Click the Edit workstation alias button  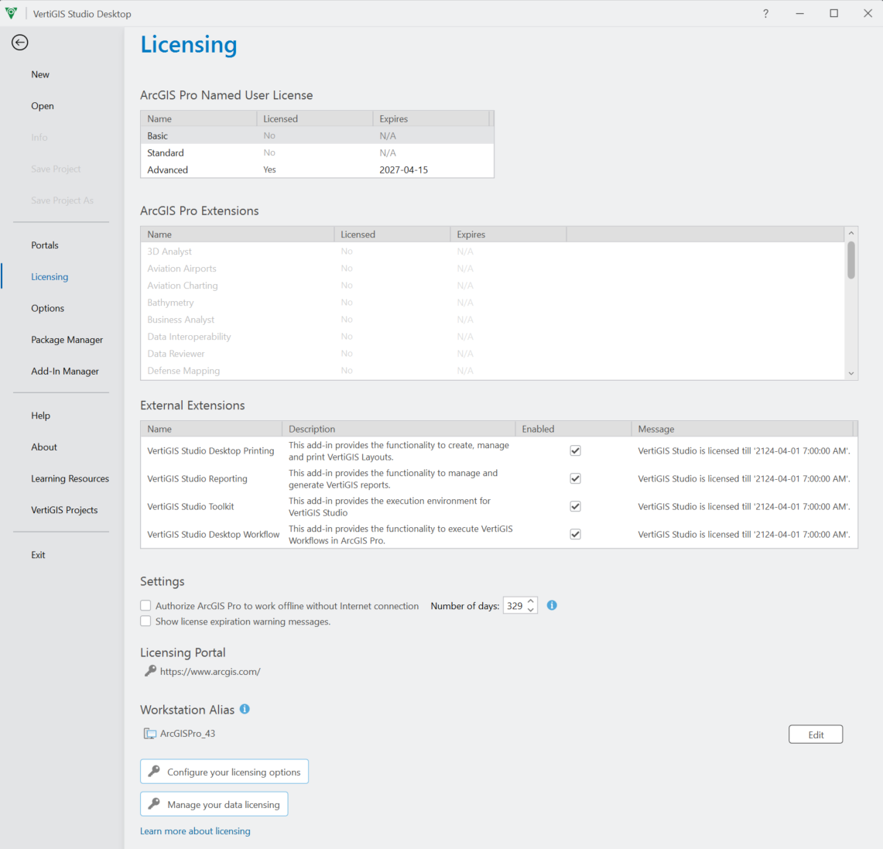816,734
